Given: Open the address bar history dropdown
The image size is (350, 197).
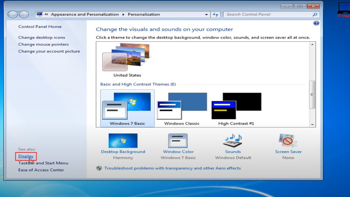Looking at the screenshot, I should tap(206, 14).
